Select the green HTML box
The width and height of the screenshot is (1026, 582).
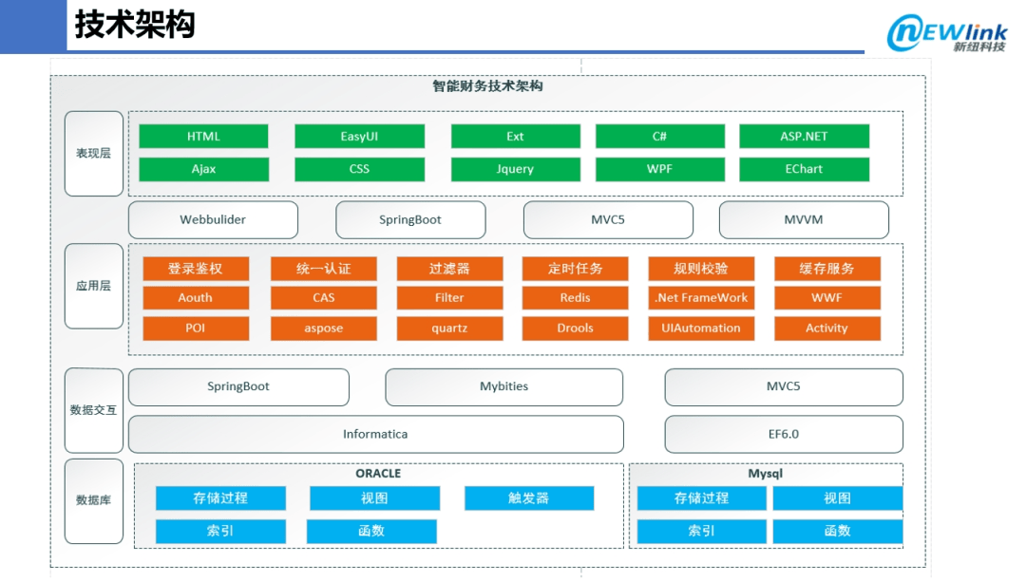(x=203, y=137)
